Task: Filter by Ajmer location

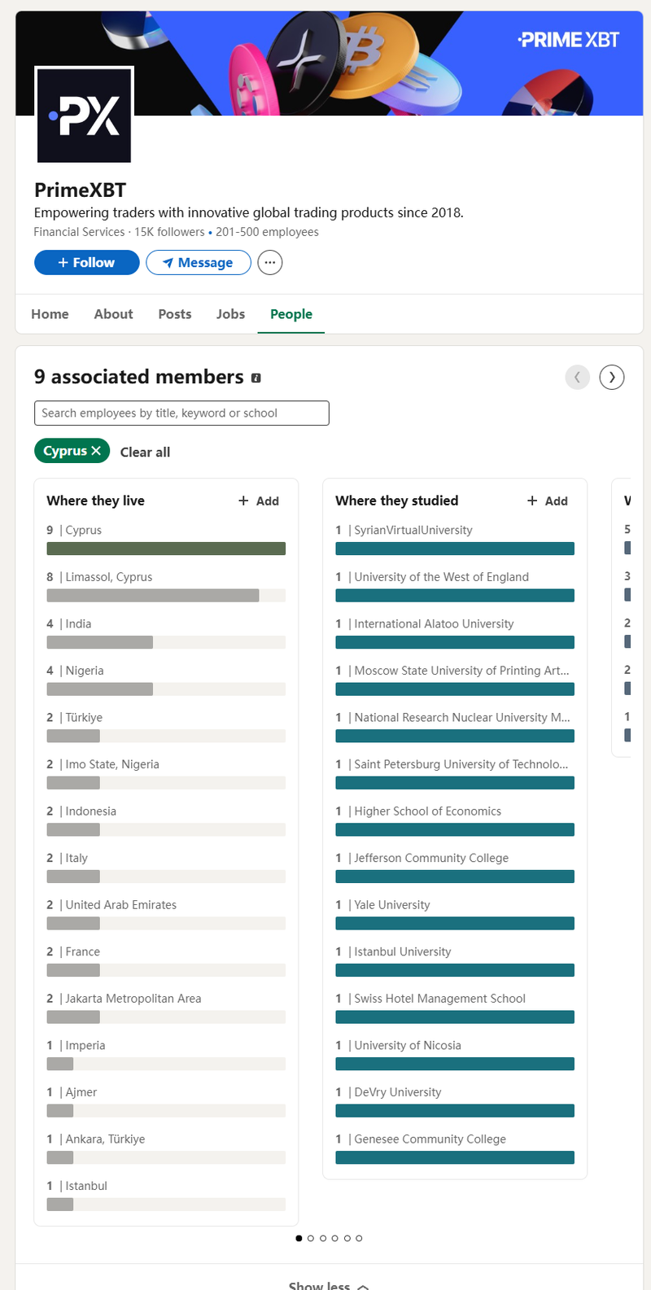Action: pos(166,1101)
